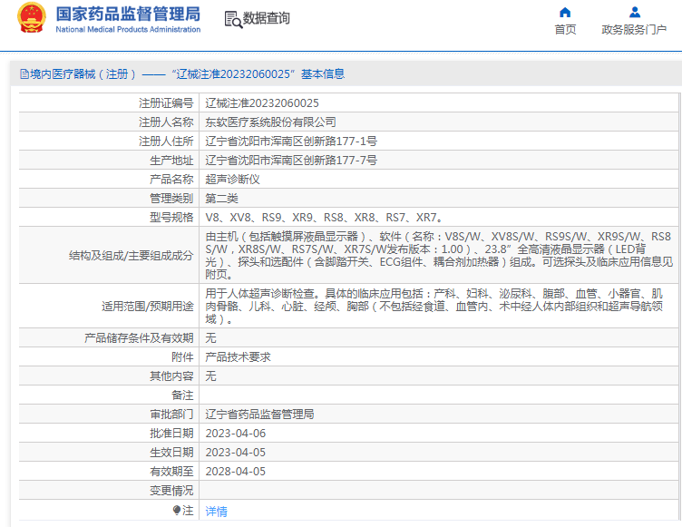682x527 pixels.
Task: Select effective date 2023-04-05
Action: click(x=235, y=453)
